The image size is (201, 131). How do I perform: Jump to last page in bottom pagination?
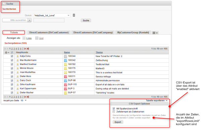[28, 97]
